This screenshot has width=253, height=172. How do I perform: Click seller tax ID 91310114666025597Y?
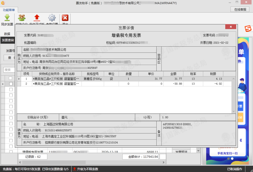click(x=58, y=130)
